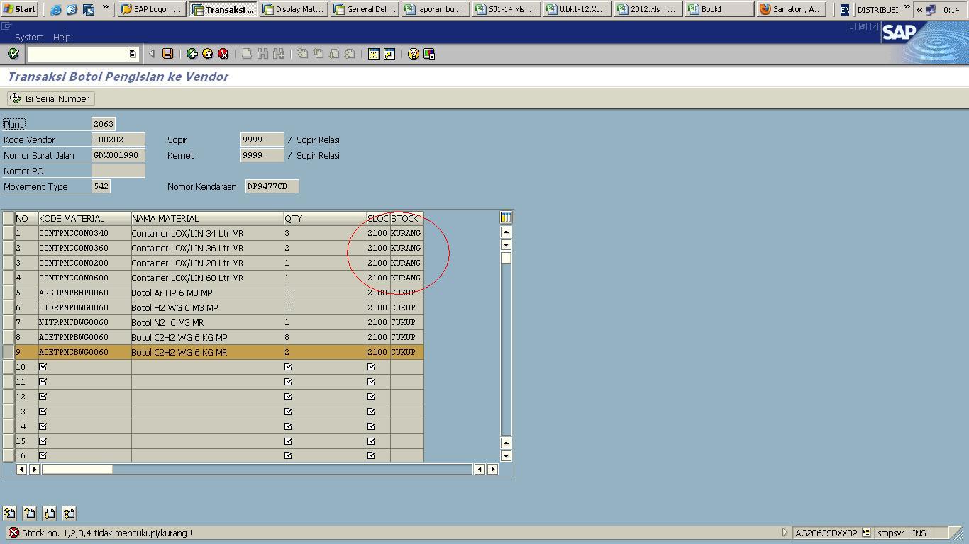Collapse the command field with left triangle
969x544 pixels.
point(152,54)
